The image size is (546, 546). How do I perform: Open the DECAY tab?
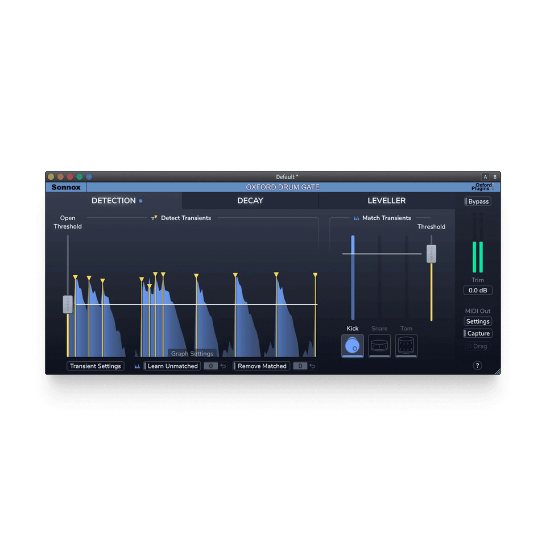click(250, 201)
